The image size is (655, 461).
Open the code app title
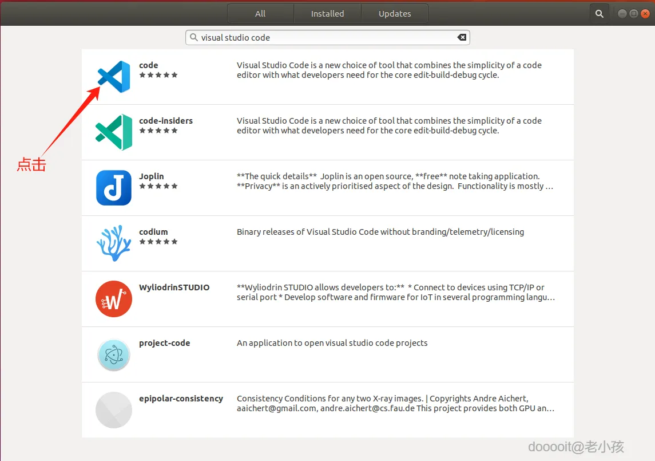point(148,65)
